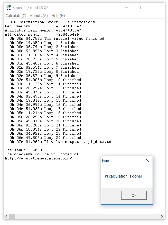
Task: Click the Checksum 3D4F8B23 line
Action: pyautogui.click(x=26, y=150)
